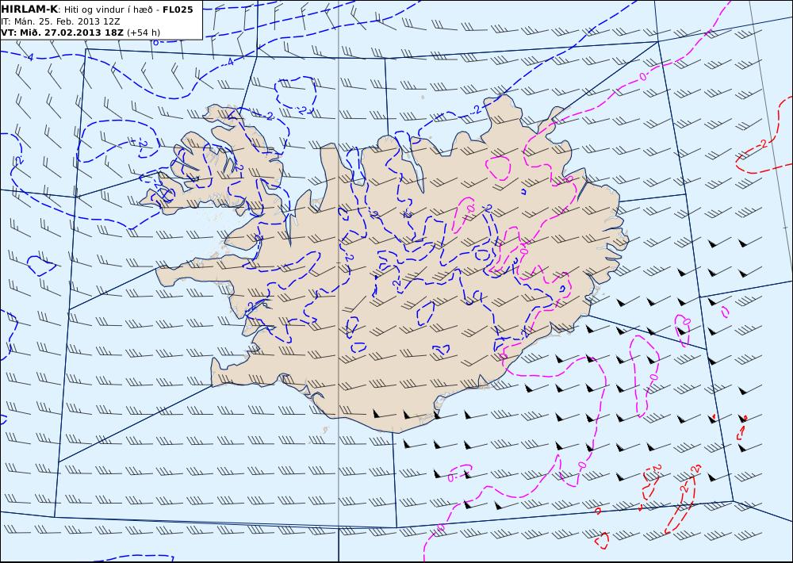
Task: Select the 'IT: Mán. 25. Feb. 2013 12Z' line
Action: (61, 21)
